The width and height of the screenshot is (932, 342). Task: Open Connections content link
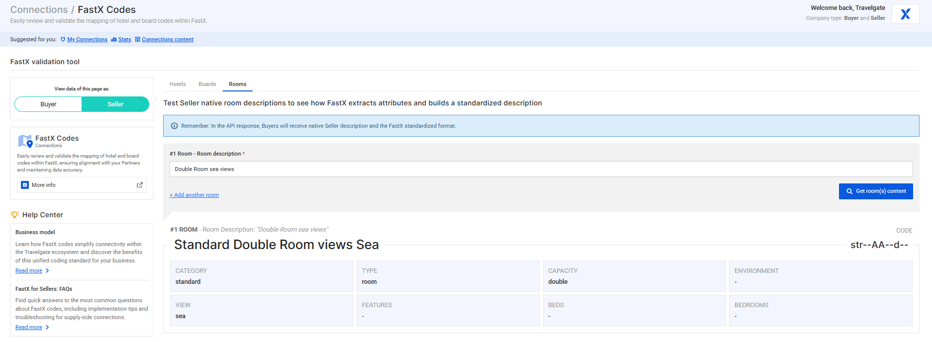pyautogui.click(x=168, y=39)
